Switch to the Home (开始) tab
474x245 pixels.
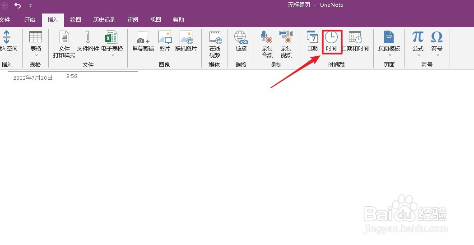[30, 20]
